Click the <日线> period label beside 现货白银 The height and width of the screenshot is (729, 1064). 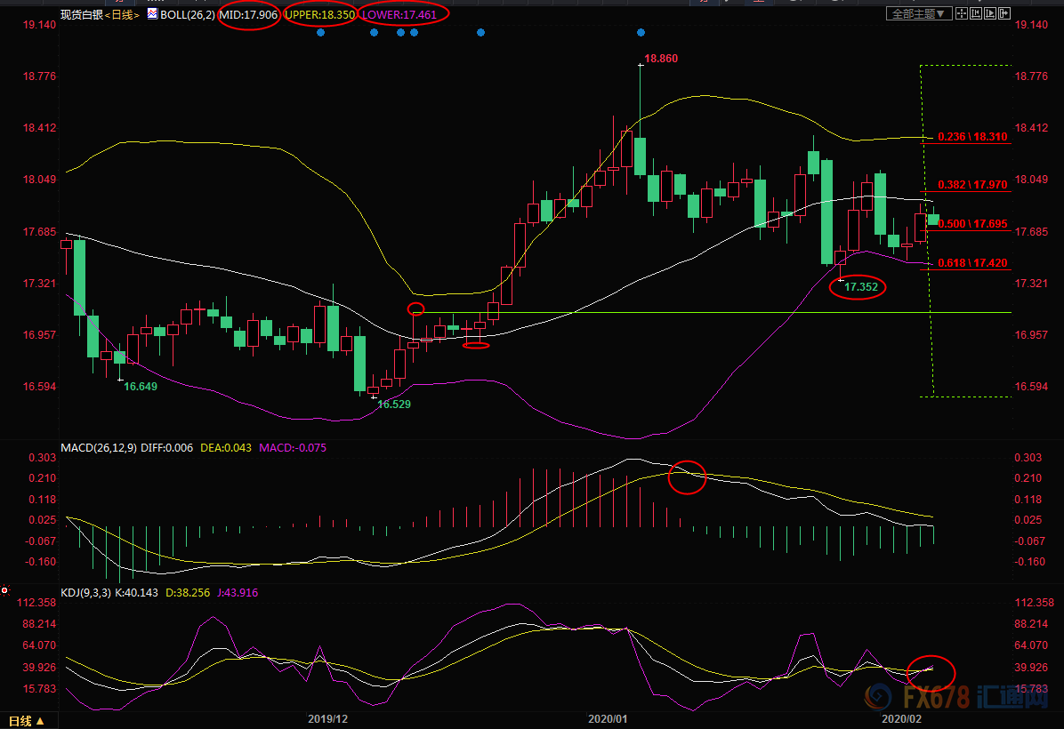tap(122, 15)
